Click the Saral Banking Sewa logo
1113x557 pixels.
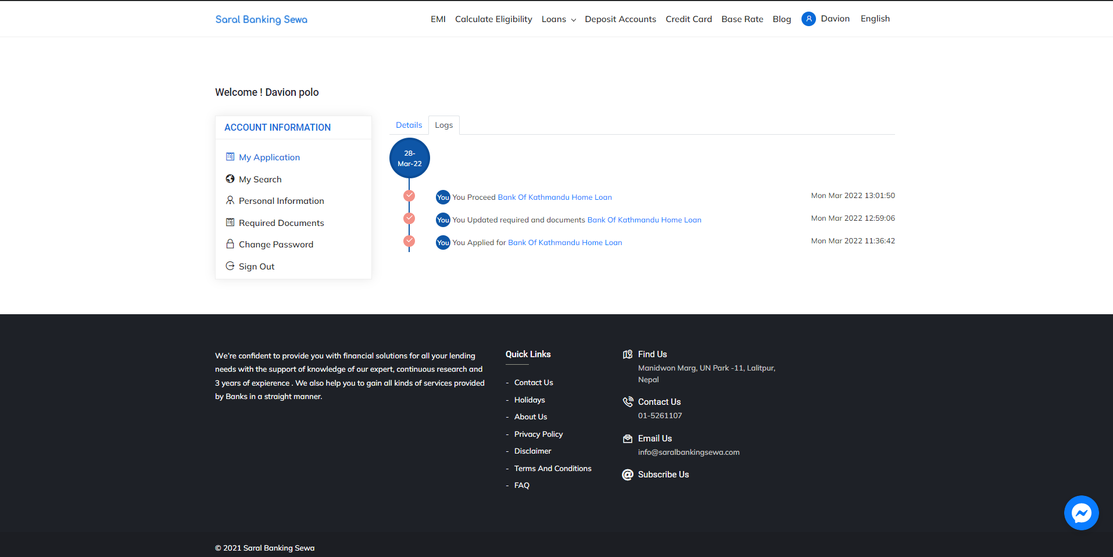(262, 19)
